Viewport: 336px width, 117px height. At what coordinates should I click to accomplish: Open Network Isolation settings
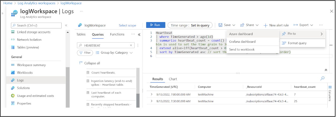(29, 40)
